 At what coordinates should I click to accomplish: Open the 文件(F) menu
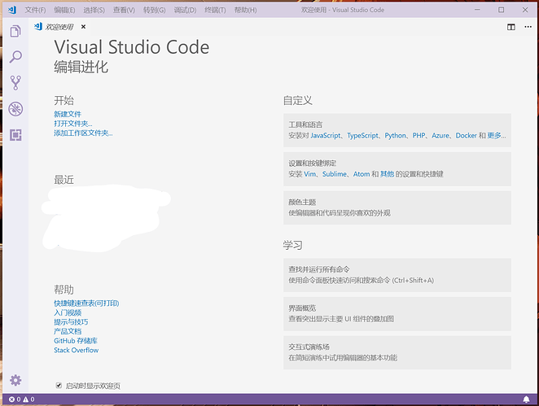click(x=35, y=10)
